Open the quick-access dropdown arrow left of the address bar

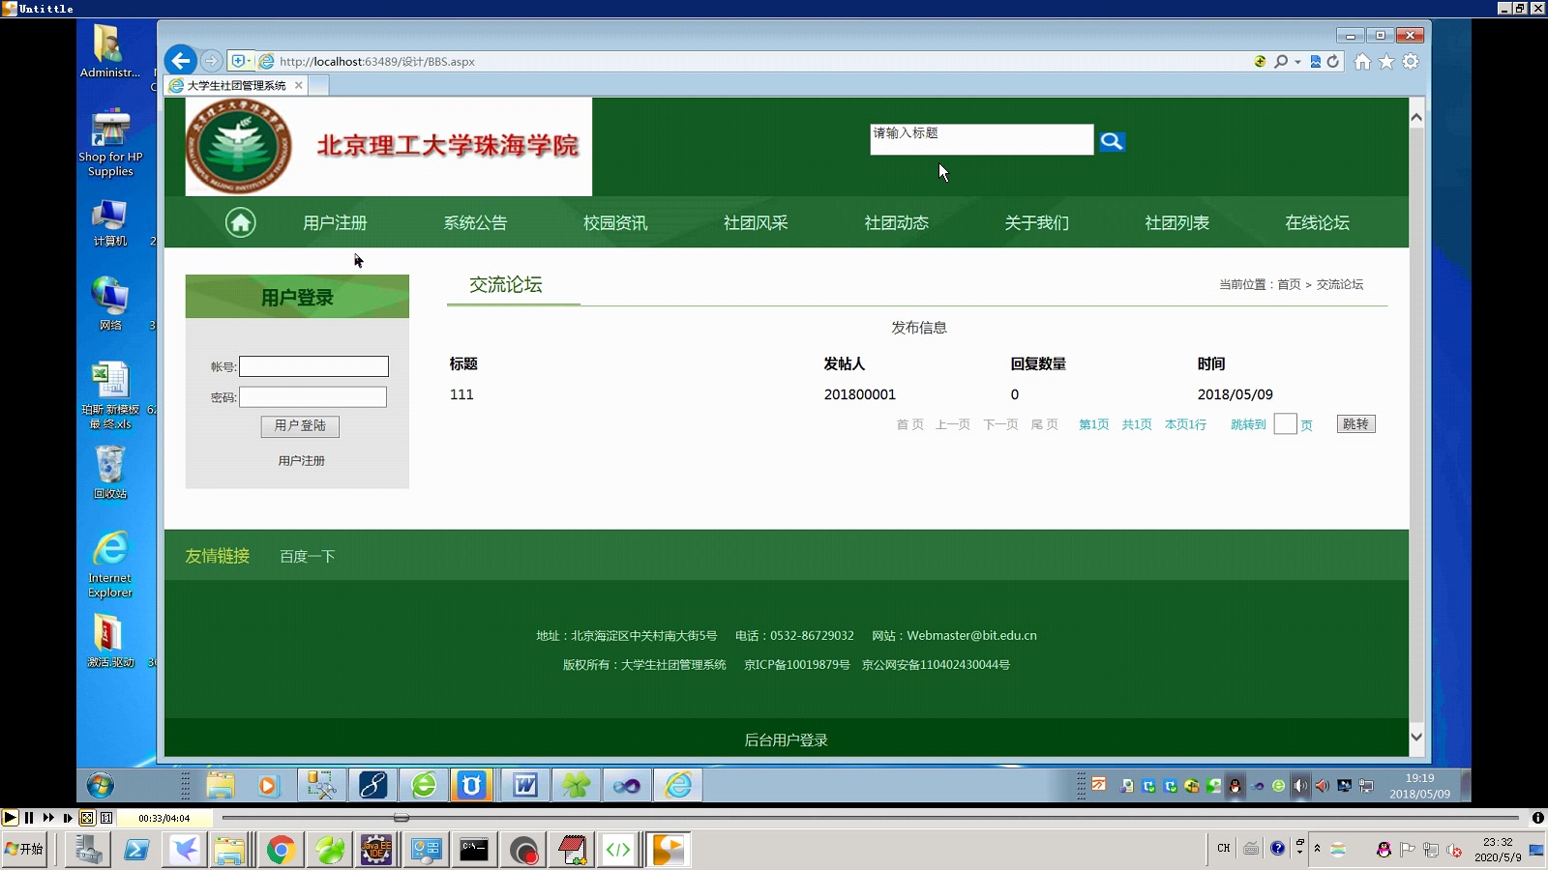pyautogui.click(x=249, y=61)
